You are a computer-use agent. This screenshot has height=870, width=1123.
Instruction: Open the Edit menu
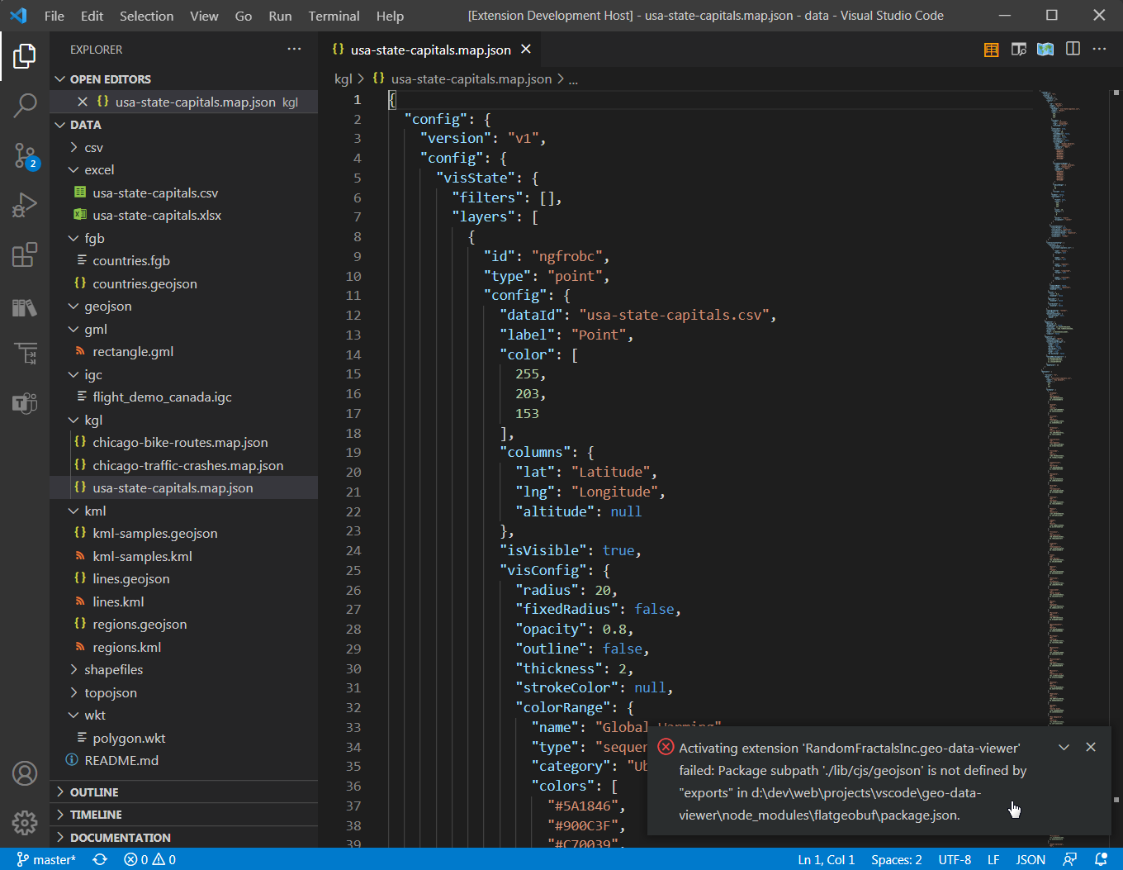pos(92,16)
